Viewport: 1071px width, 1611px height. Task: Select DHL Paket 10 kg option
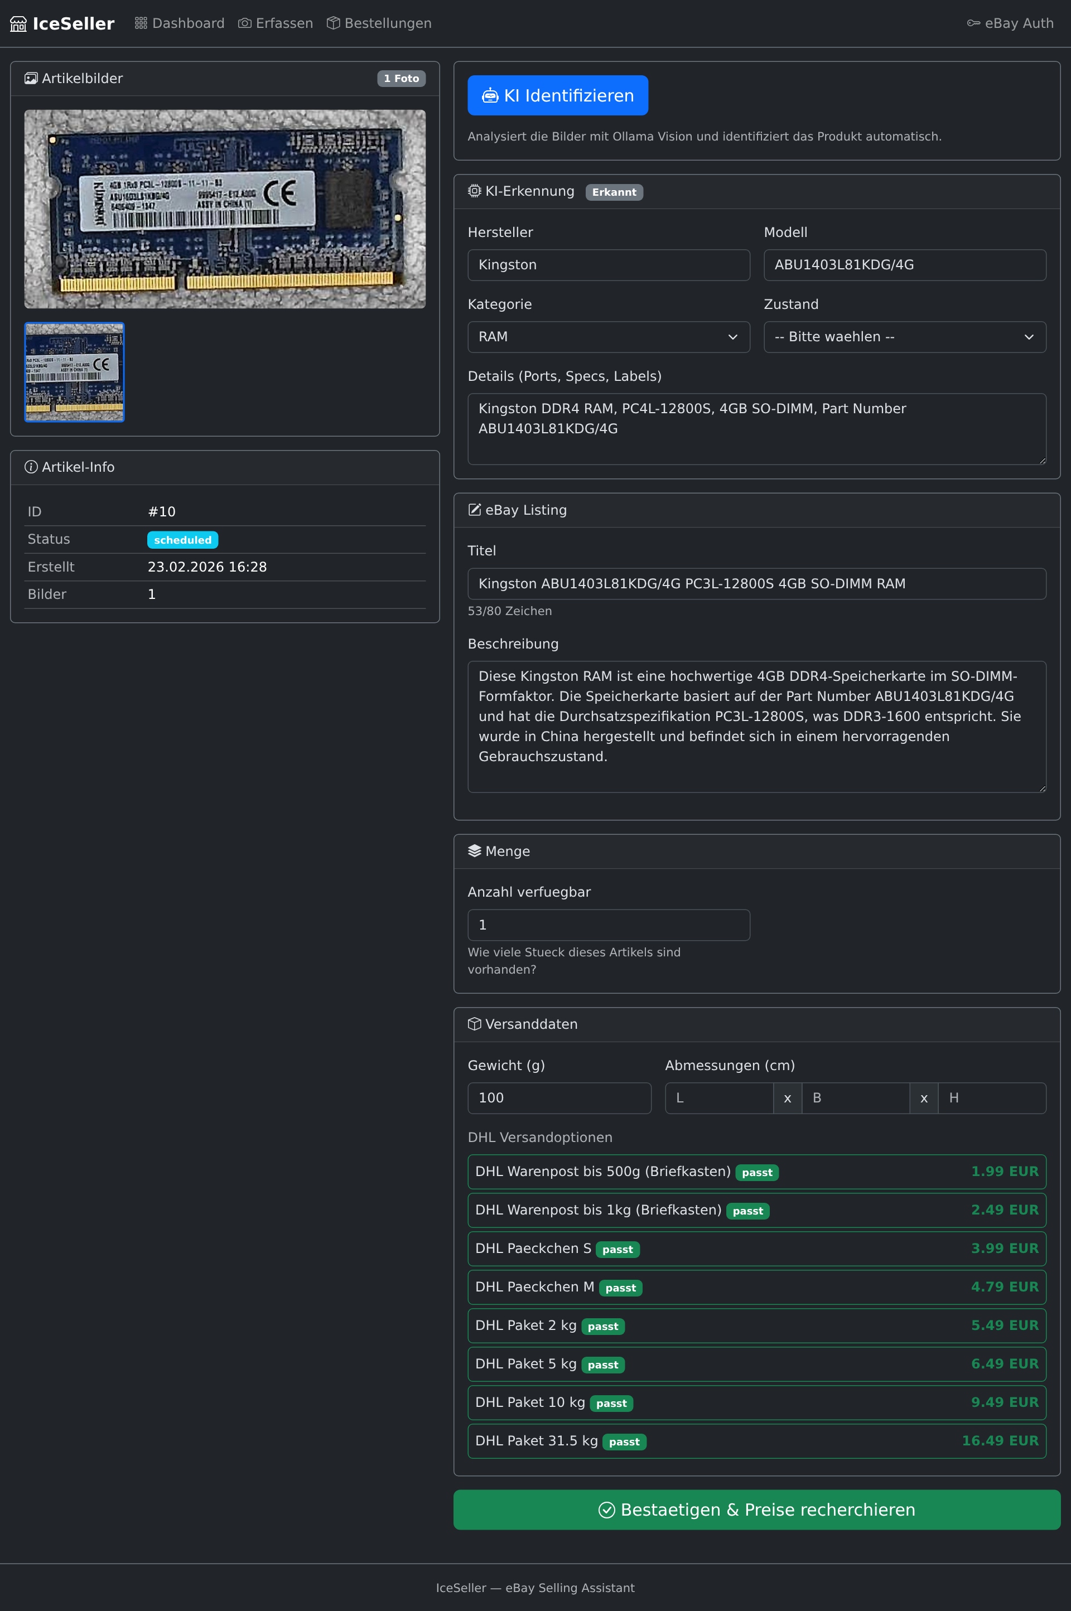[x=757, y=1402]
